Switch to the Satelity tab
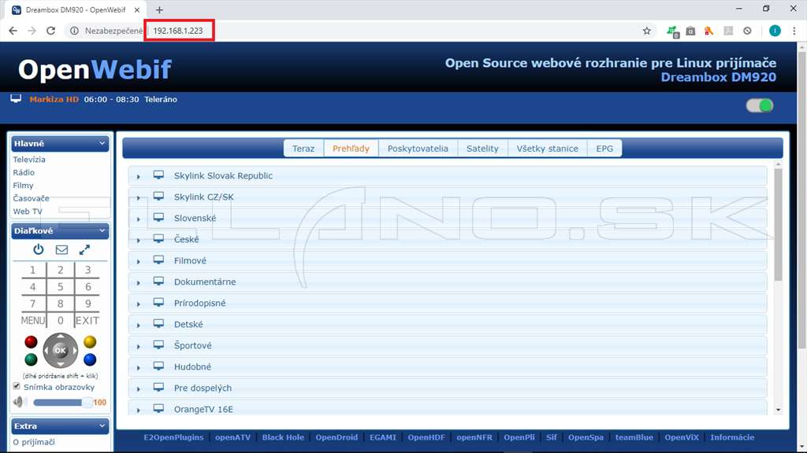 [x=482, y=149]
